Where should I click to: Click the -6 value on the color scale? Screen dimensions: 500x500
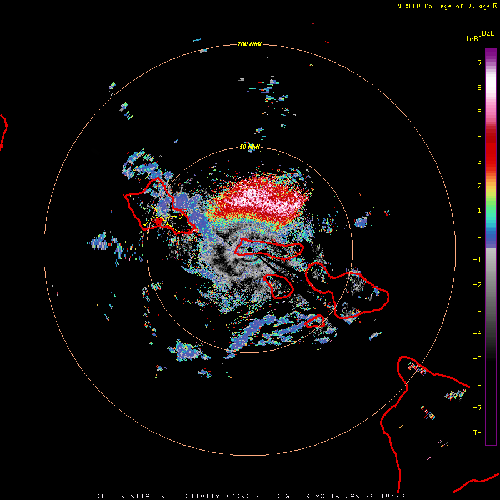[x=477, y=383]
